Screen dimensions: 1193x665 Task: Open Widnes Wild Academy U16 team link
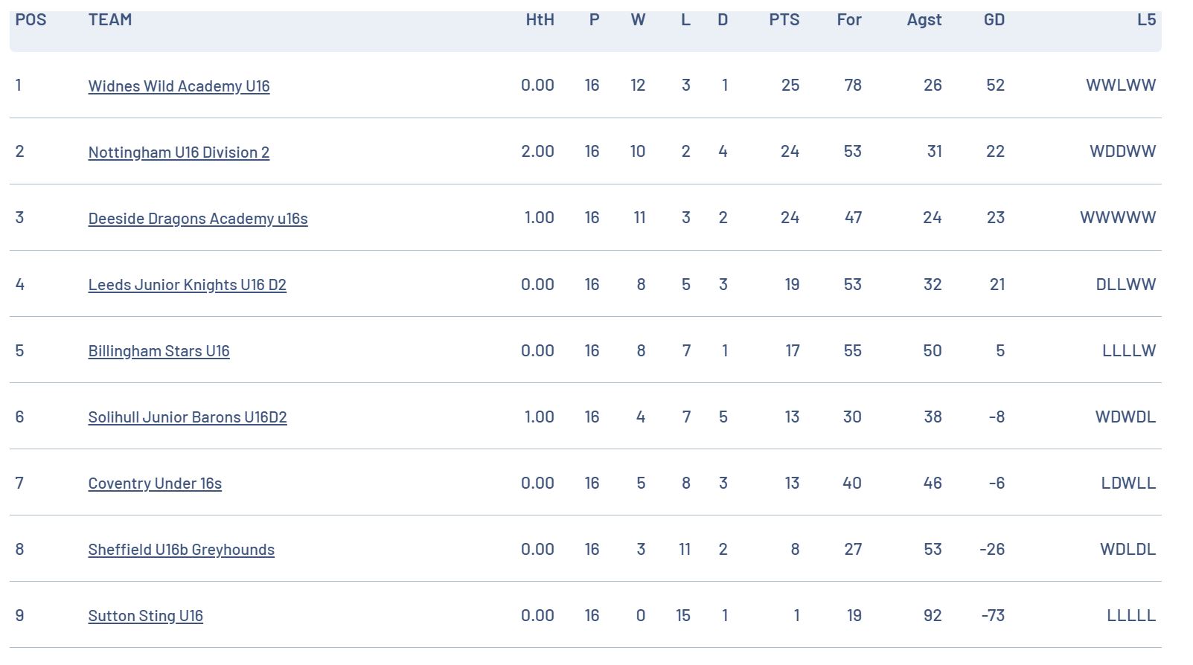pos(179,86)
